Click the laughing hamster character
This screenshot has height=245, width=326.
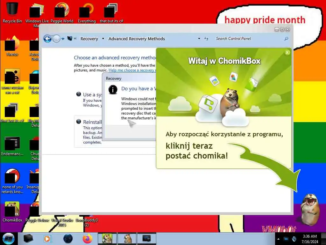point(310,209)
